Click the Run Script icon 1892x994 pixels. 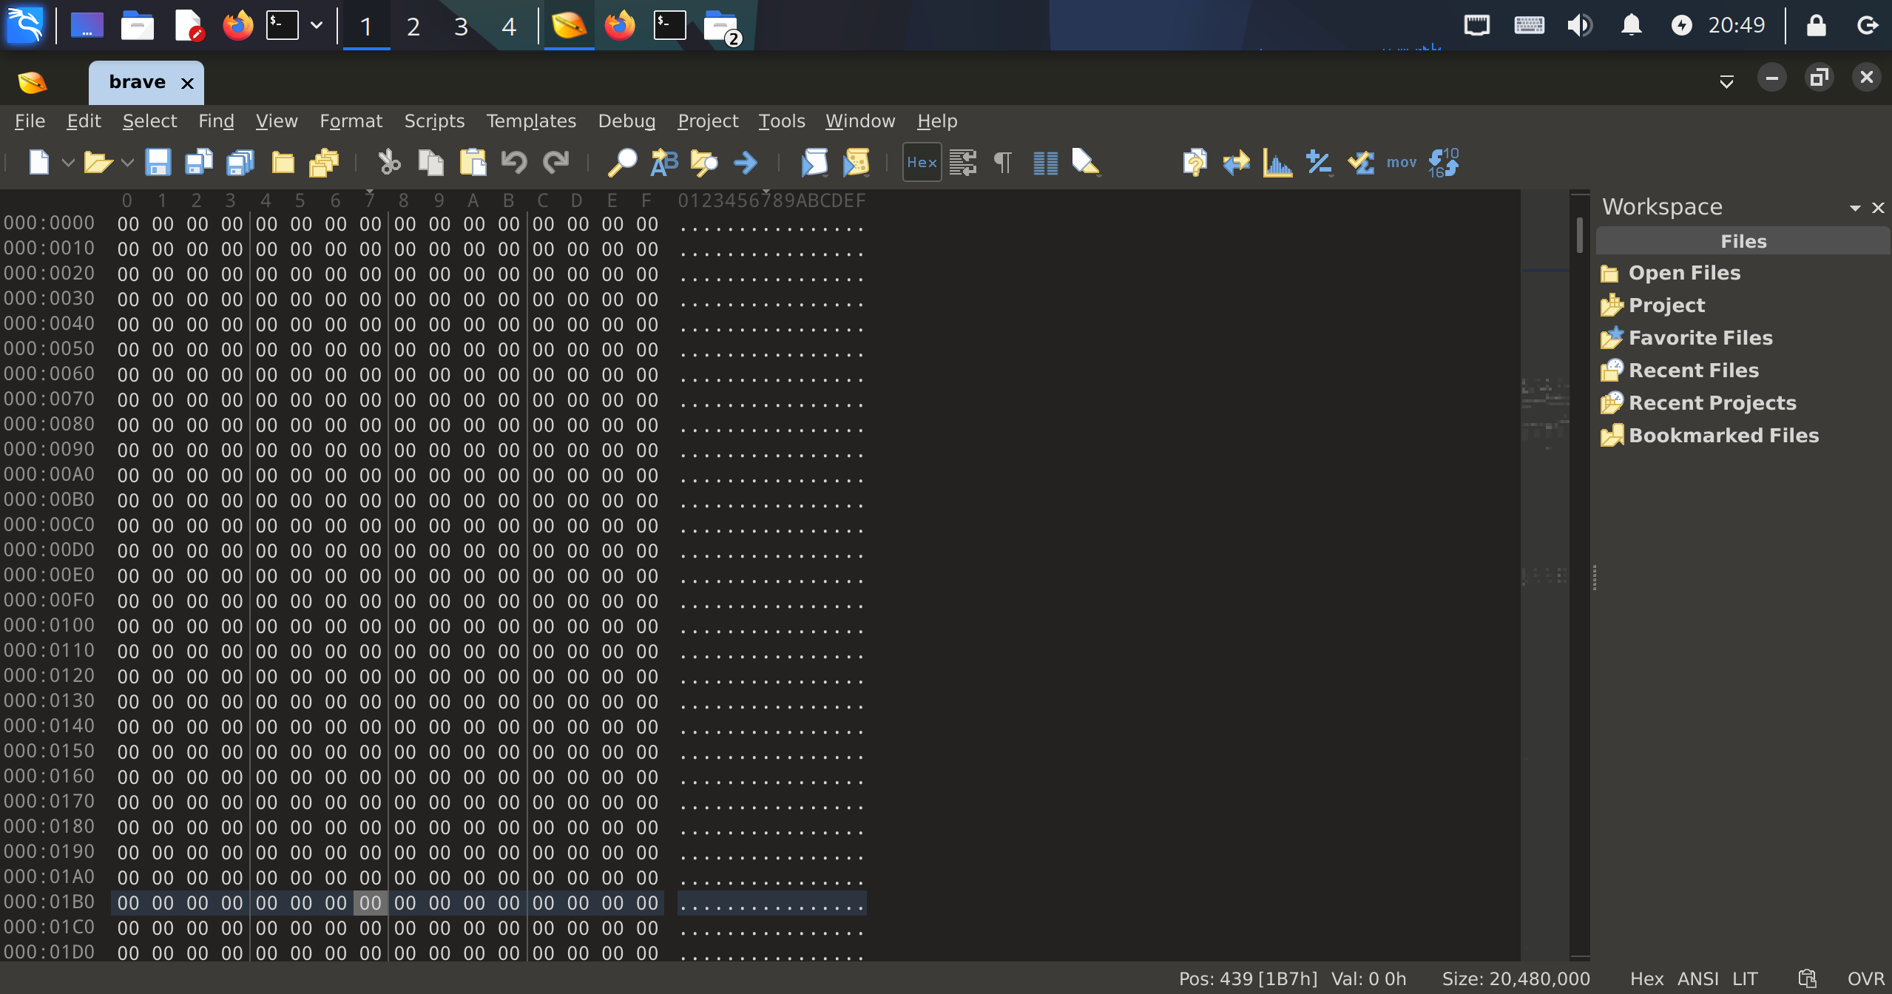point(814,162)
